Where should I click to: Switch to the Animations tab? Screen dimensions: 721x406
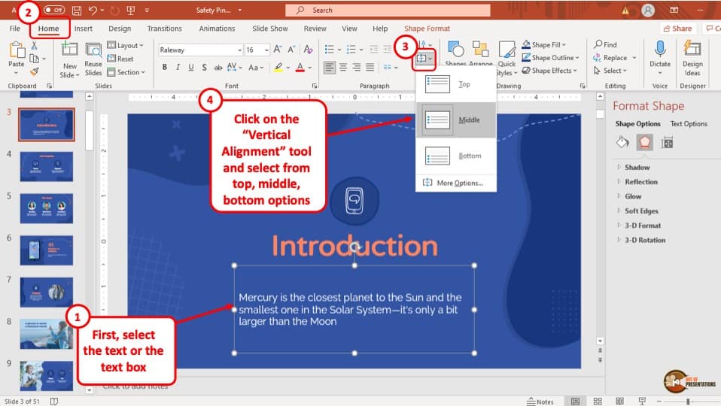[x=217, y=29]
